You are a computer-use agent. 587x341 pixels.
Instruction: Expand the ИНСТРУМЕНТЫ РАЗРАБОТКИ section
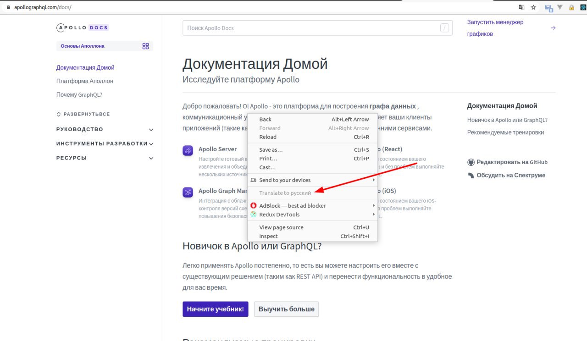[105, 143]
